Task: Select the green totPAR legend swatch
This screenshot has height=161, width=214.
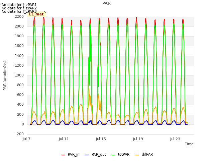Action: pos(113,155)
